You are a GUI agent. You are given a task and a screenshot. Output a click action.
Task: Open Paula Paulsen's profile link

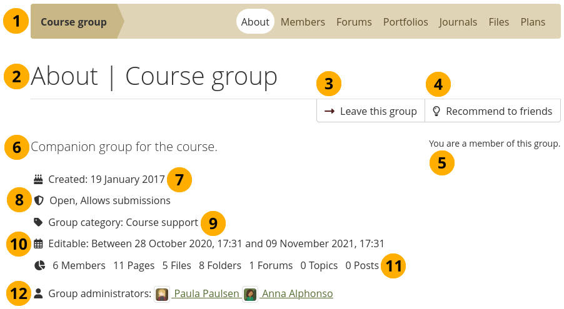click(206, 293)
